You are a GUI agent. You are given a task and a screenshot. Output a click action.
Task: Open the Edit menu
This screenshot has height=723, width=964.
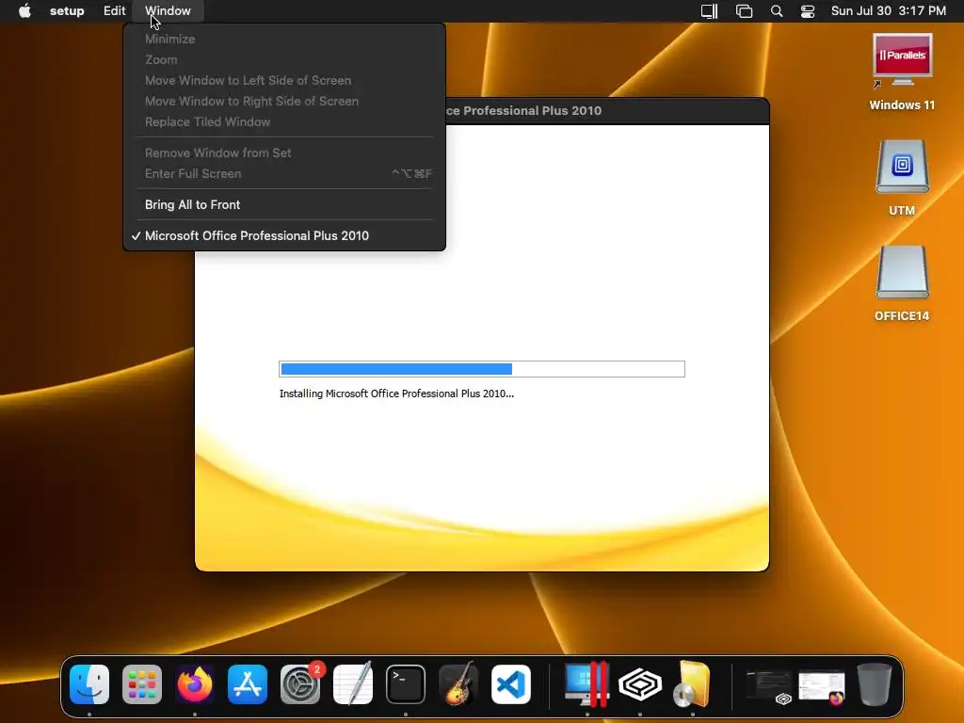click(x=114, y=10)
